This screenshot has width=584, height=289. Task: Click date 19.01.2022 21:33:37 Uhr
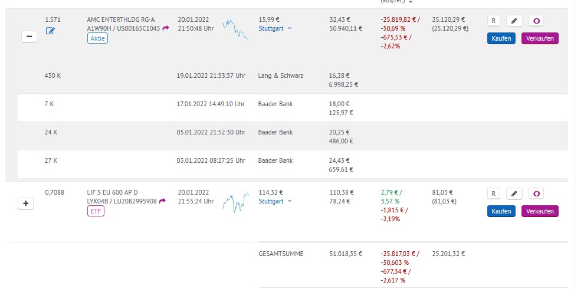pyautogui.click(x=211, y=75)
